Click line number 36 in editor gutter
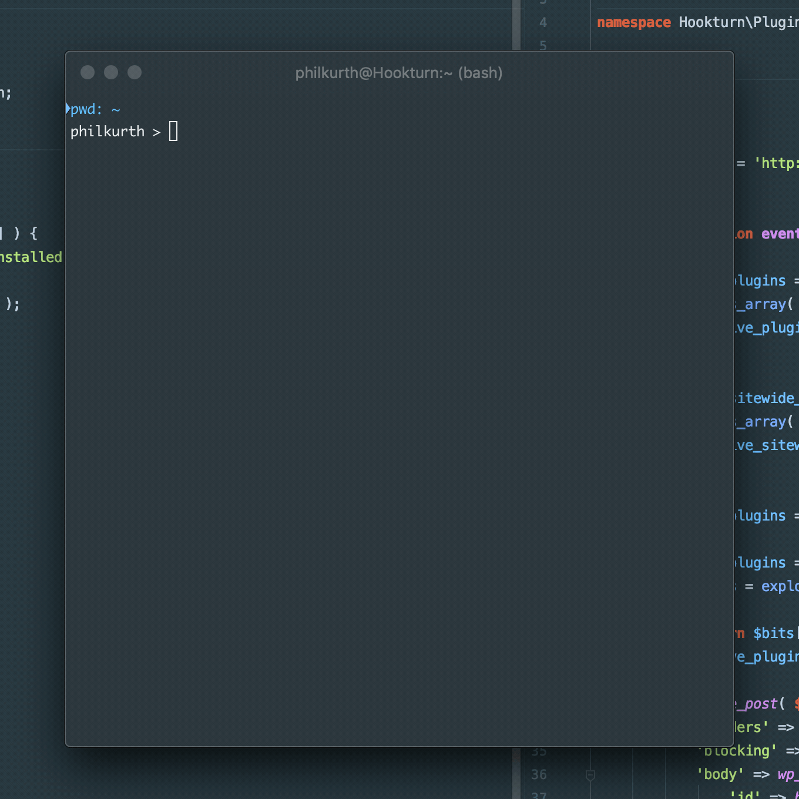The height and width of the screenshot is (799, 799). [x=539, y=775]
